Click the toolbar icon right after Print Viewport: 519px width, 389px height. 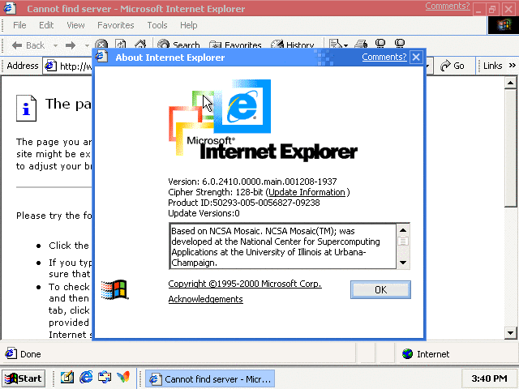[x=380, y=43]
